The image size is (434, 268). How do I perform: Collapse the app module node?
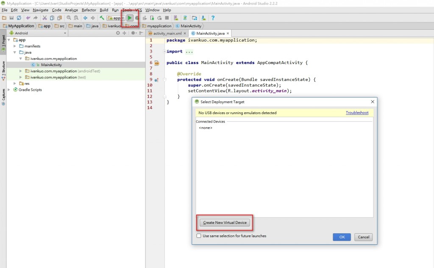pos(9,40)
